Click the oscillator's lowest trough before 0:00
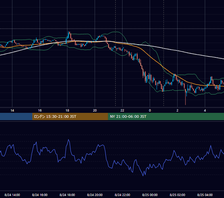Viewport: 224px width, 198px height. pyautogui.click(x=143, y=176)
